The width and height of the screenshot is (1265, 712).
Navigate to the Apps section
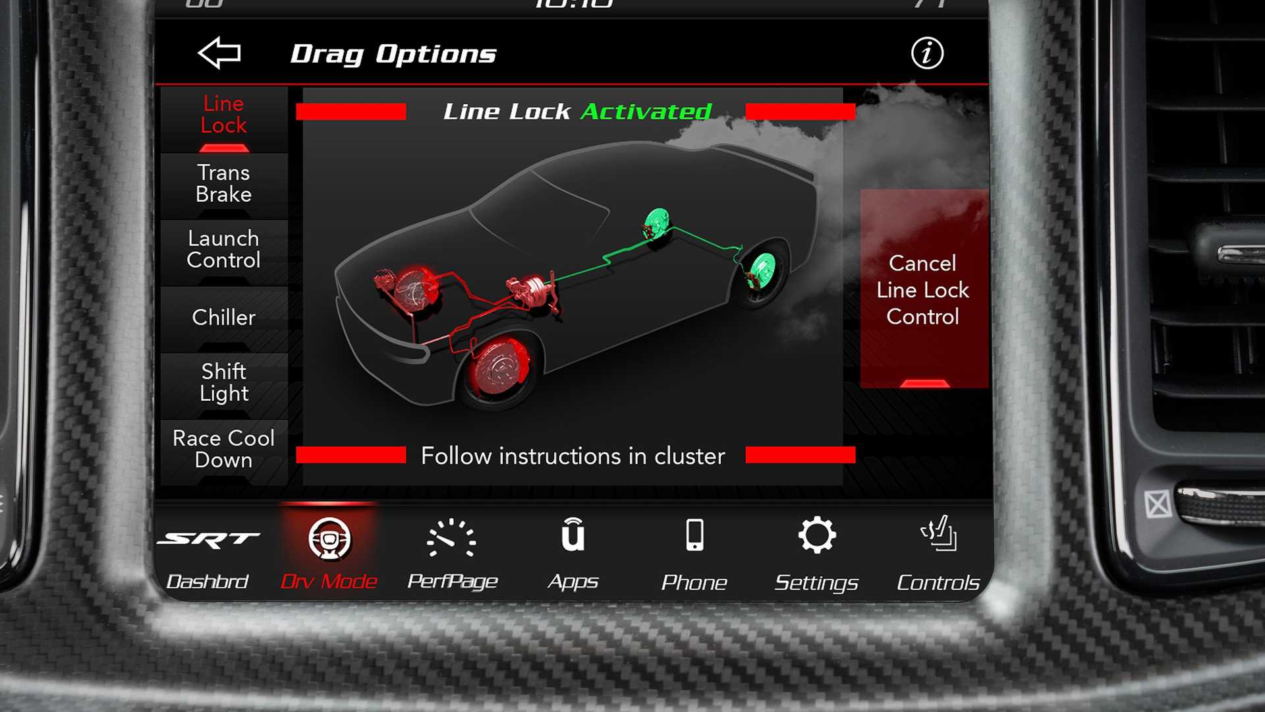573,553
